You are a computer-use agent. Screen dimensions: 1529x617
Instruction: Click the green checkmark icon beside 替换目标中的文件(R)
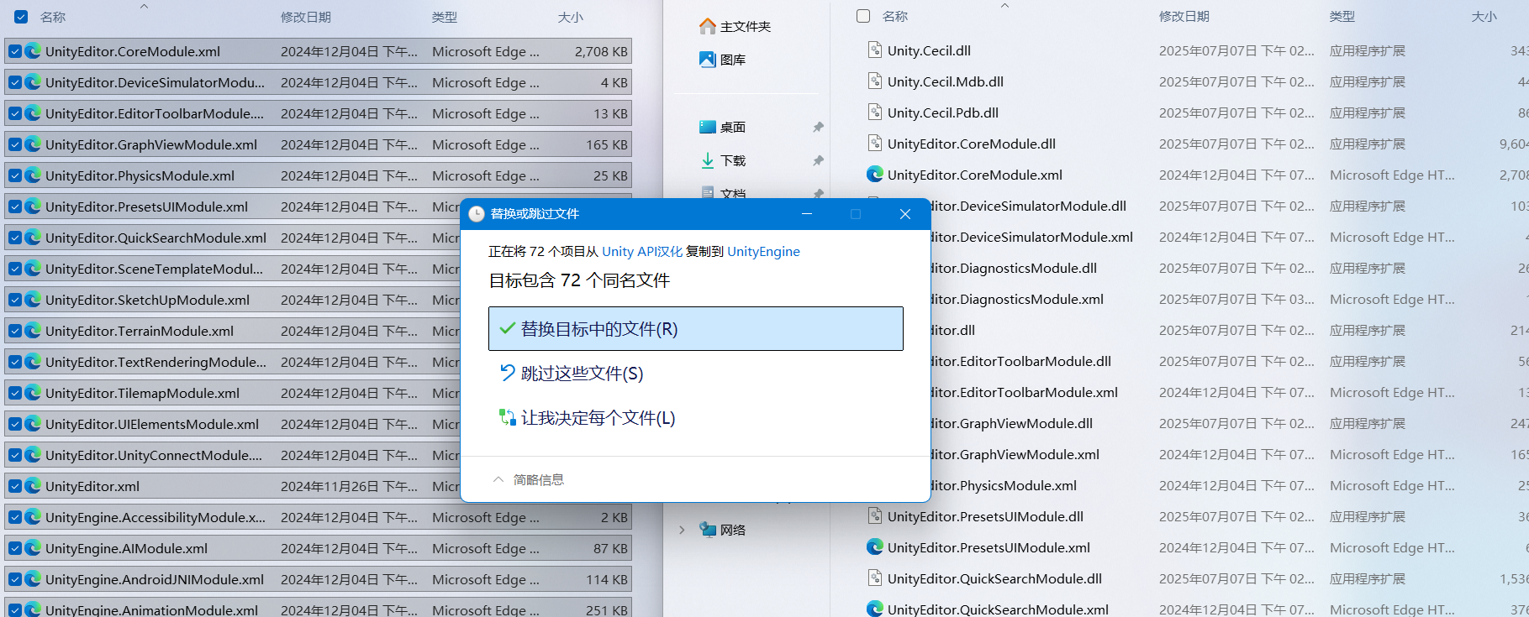pos(507,329)
